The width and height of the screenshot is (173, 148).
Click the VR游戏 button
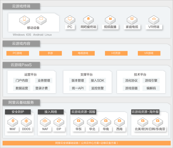[149, 53]
